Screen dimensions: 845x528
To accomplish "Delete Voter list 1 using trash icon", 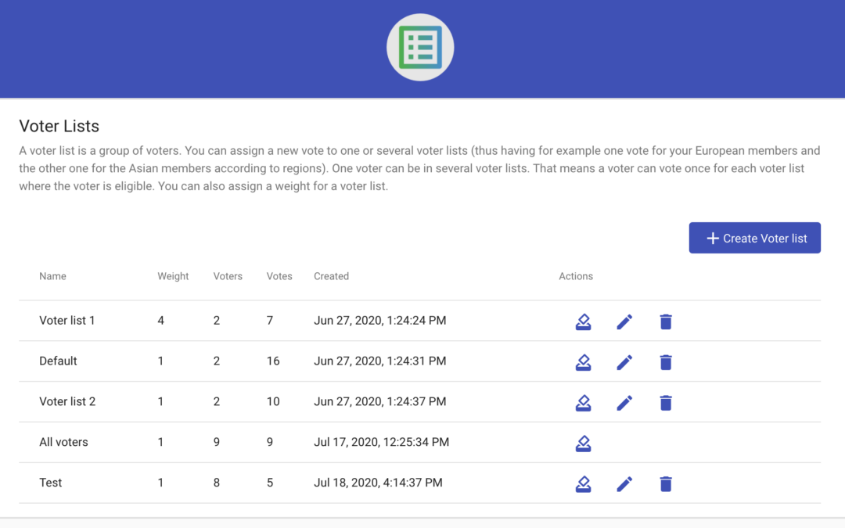I will tap(666, 321).
